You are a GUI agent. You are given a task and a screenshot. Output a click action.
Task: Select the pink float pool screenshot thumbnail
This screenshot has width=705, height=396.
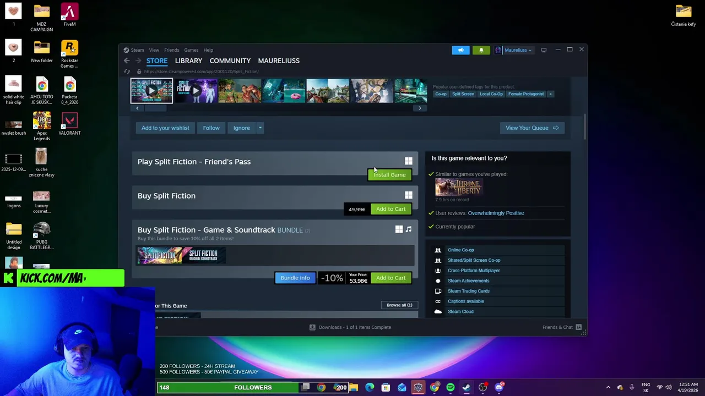pyautogui.click(x=284, y=91)
